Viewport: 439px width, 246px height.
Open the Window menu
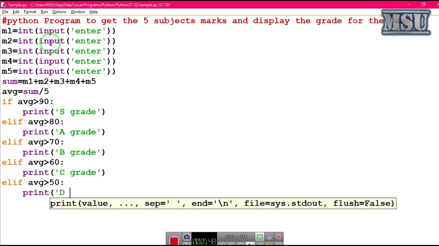pos(78,12)
